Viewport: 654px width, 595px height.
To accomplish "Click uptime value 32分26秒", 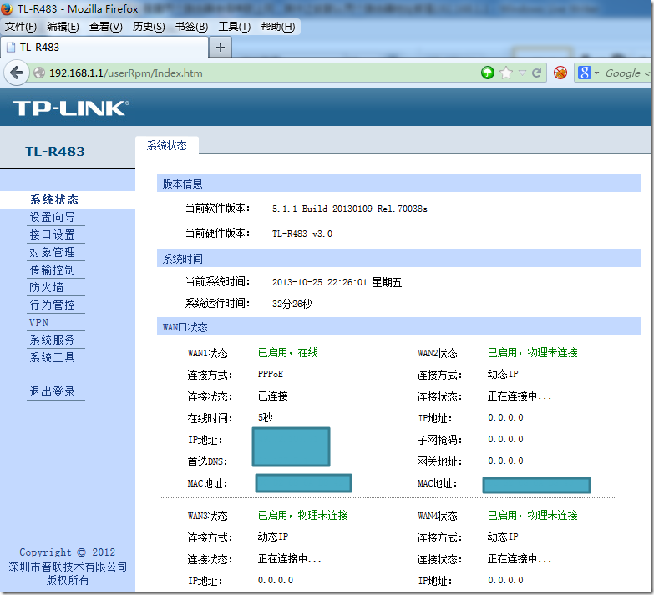I will (292, 304).
